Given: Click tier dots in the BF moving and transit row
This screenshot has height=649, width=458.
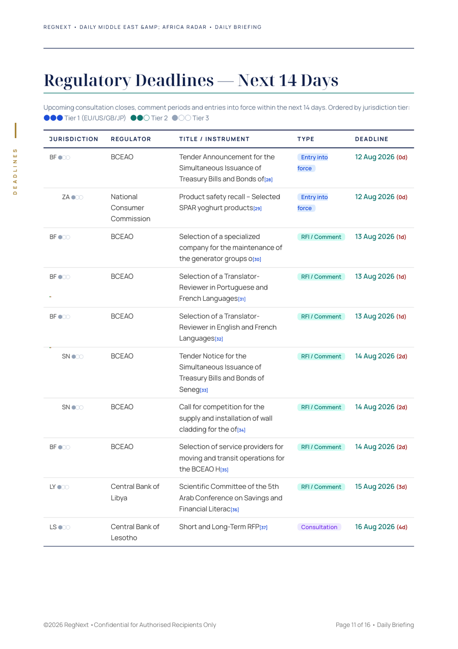Looking at the screenshot, I should (x=64, y=447).
